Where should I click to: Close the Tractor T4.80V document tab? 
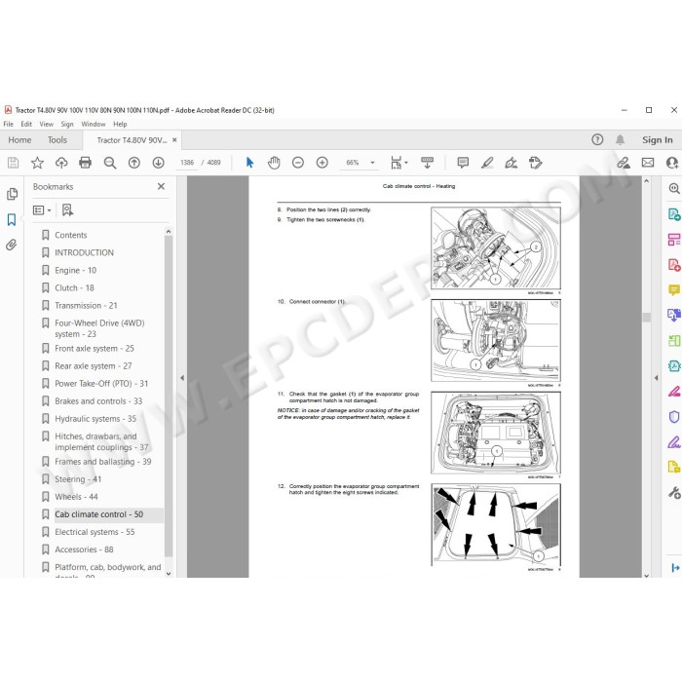(x=174, y=140)
